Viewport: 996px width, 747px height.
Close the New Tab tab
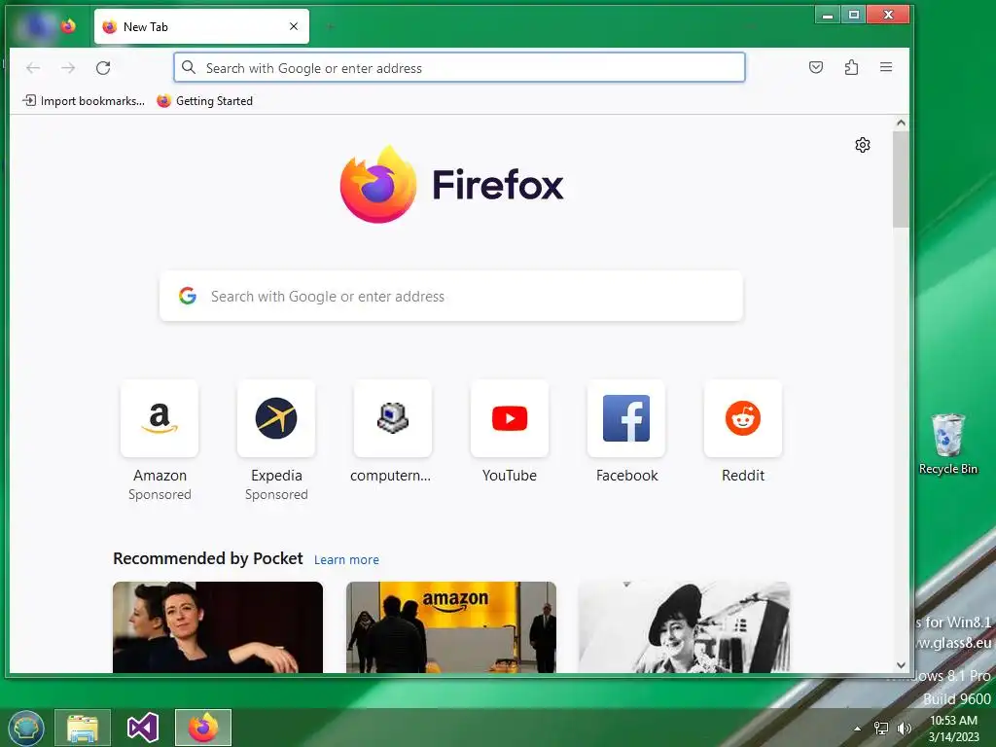[294, 26]
